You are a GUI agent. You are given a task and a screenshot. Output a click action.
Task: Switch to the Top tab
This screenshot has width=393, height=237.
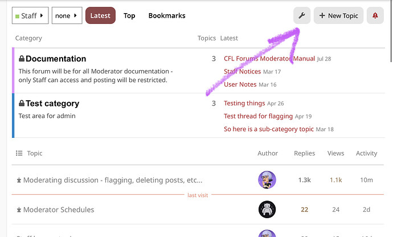tap(129, 15)
